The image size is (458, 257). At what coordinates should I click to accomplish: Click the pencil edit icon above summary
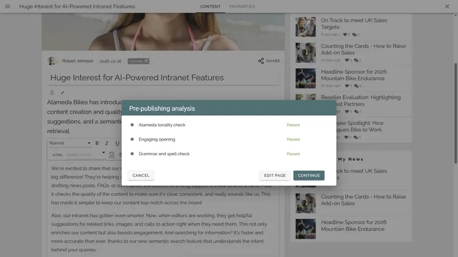[x=62, y=93]
